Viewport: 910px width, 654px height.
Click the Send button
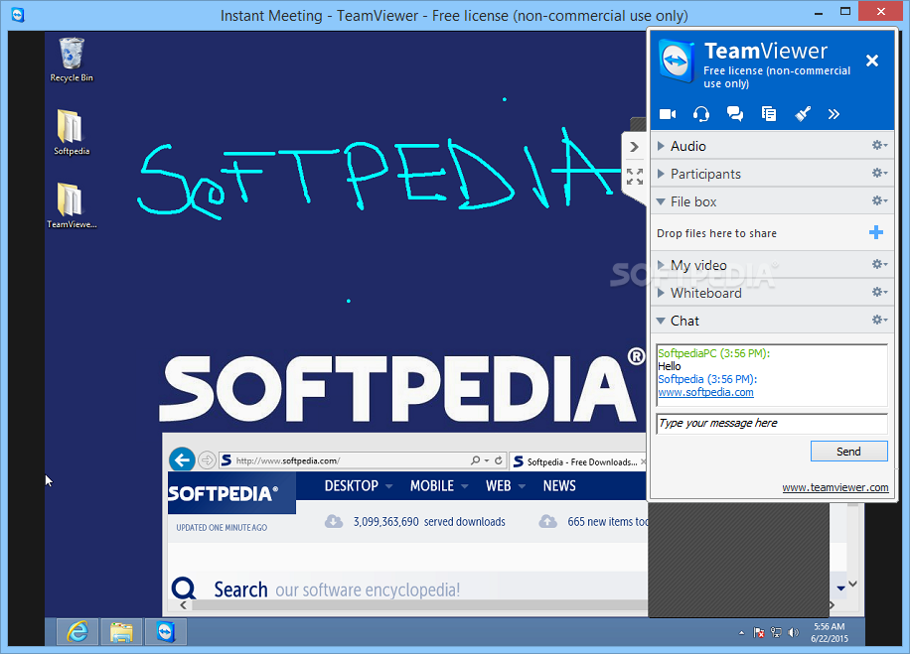click(x=848, y=452)
